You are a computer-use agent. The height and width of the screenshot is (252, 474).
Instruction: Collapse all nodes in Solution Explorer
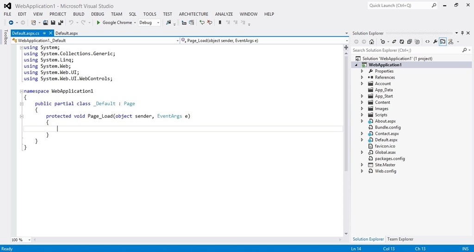click(x=409, y=42)
